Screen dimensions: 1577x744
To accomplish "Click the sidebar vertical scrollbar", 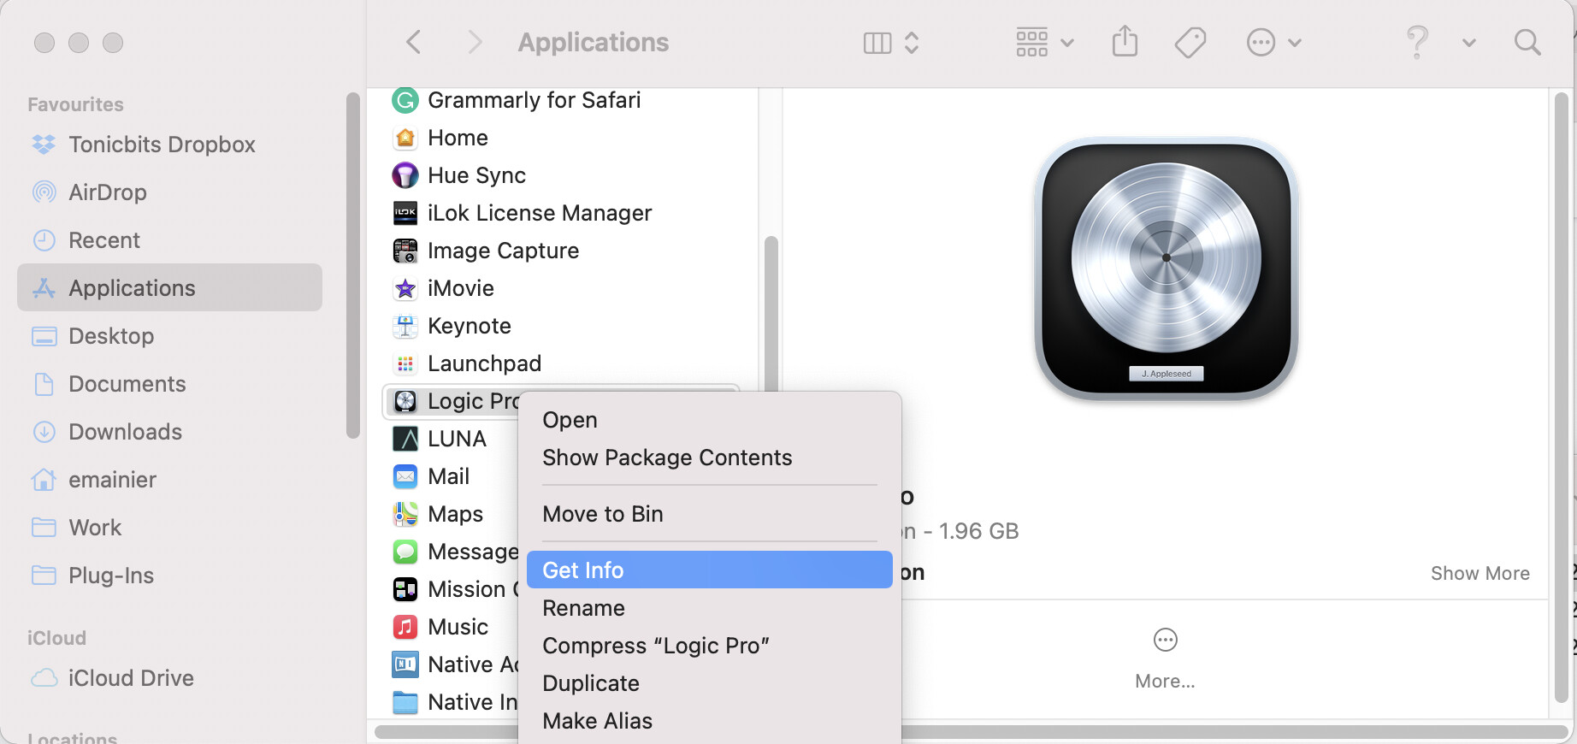I will tap(352, 265).
